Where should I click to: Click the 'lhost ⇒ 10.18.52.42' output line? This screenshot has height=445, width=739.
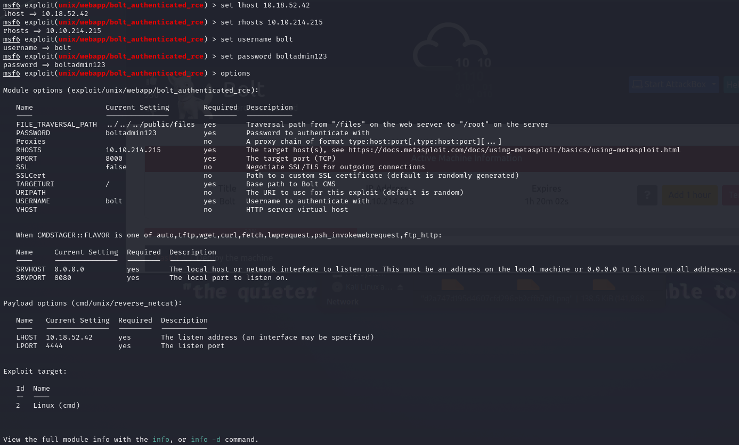click(46, 14)
